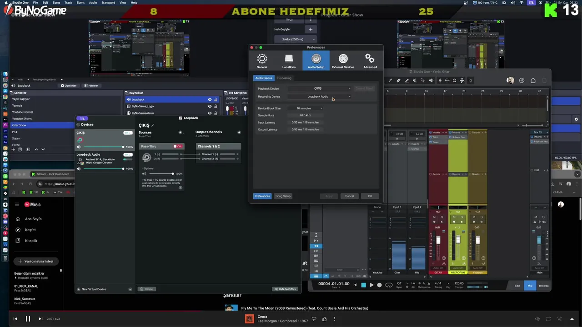Open the Input 1 channel input selector
Viewport: 582px width, 327px height.
(x=397, y=207)
